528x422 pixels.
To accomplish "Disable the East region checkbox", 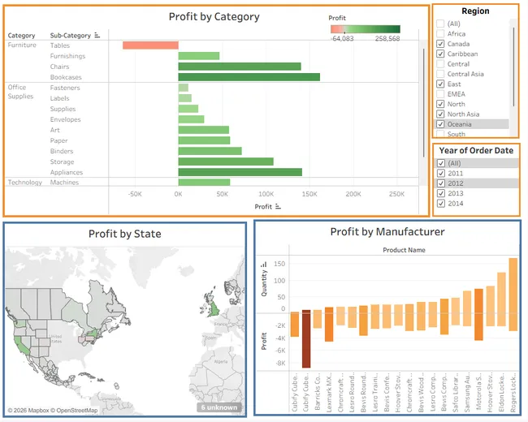I will pos(440,84).
